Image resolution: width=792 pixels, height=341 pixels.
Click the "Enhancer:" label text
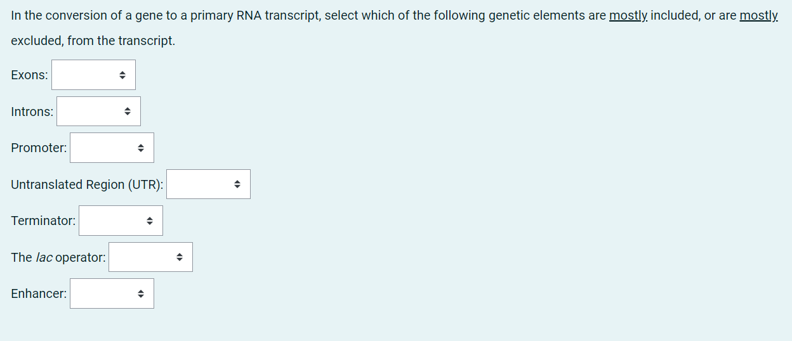click(39, 293)
